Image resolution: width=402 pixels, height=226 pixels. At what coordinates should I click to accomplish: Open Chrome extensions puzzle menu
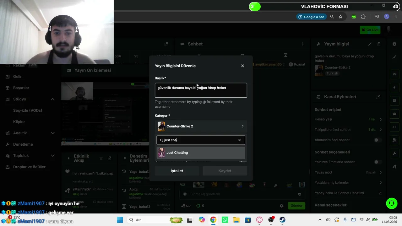coord(363,17)
